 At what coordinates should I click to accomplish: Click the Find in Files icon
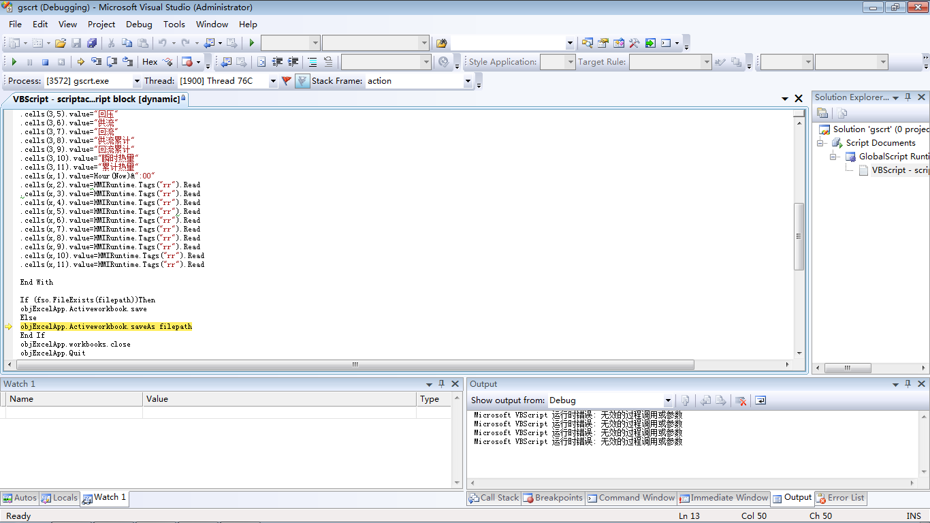441,43
